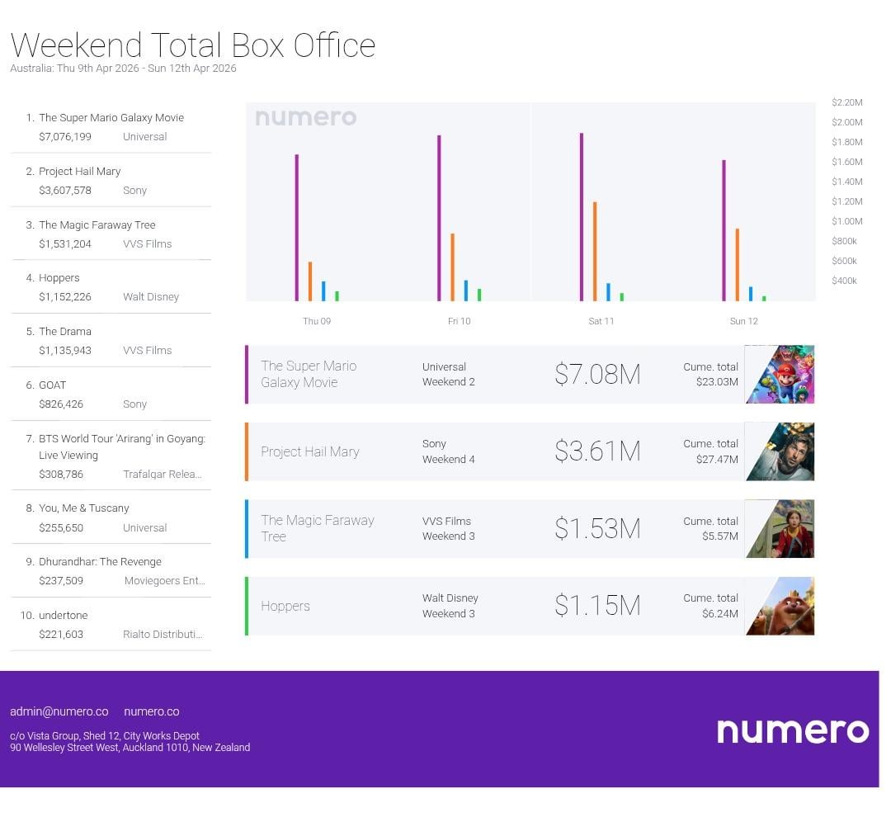Click The Magic Faraway Tree poster thumbnail
The image size is (891, 822).
click(x=780, y=528)
